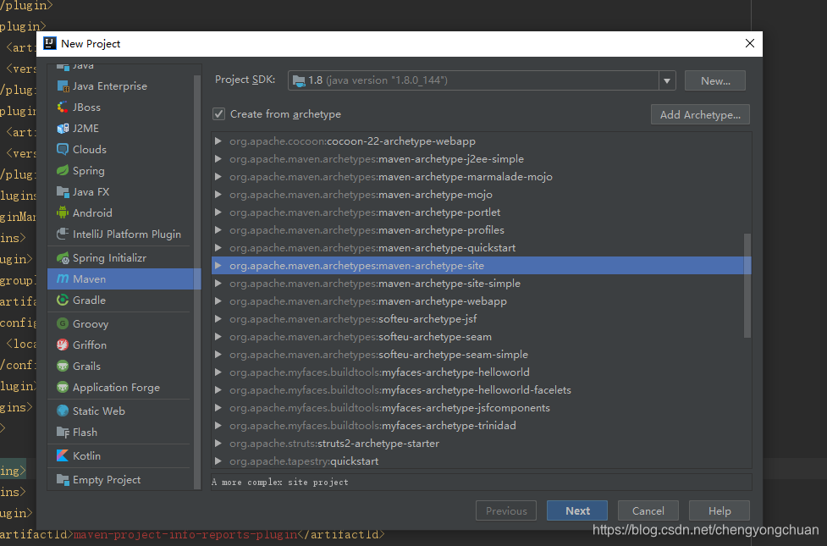This screenshot has width=827, height=546.
Task: Click the Cancel button
Action: pos(648,510)
